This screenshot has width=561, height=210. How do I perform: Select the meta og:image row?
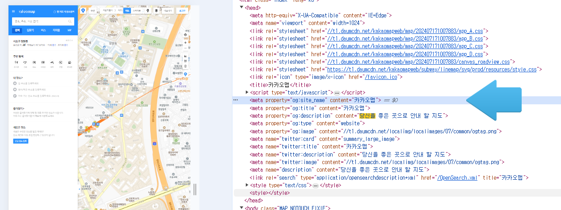pyautogui.click(x=376, y=131)
